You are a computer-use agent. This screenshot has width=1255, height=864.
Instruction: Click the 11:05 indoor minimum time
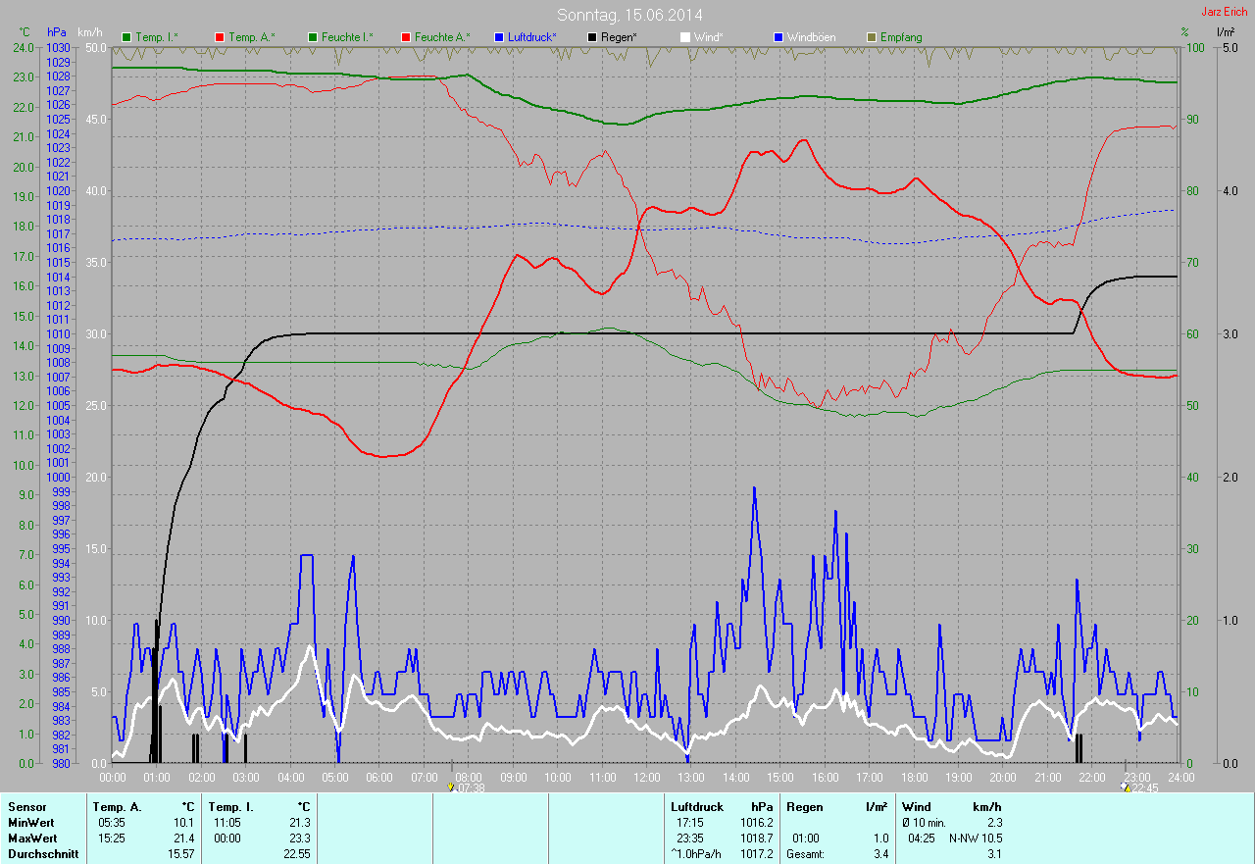228,823
